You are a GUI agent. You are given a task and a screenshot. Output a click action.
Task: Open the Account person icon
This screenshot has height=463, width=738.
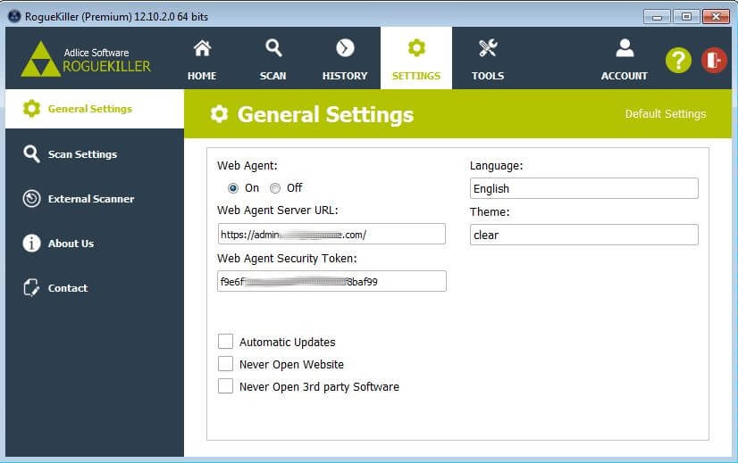[625, 49]
